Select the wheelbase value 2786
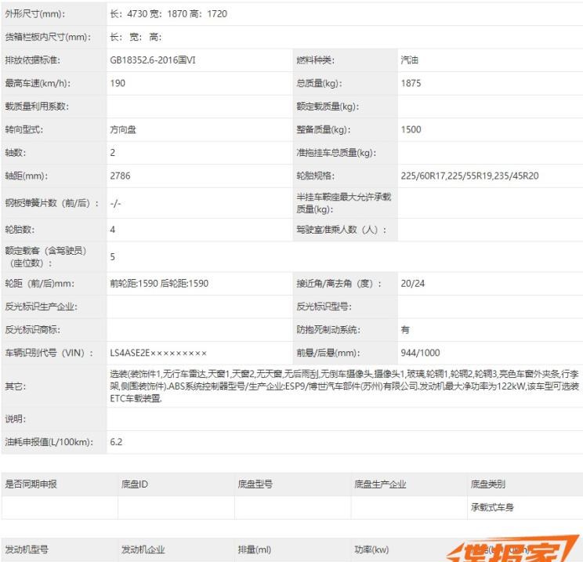The height and width of the screenshot is (562, 583). coord(120,176)
